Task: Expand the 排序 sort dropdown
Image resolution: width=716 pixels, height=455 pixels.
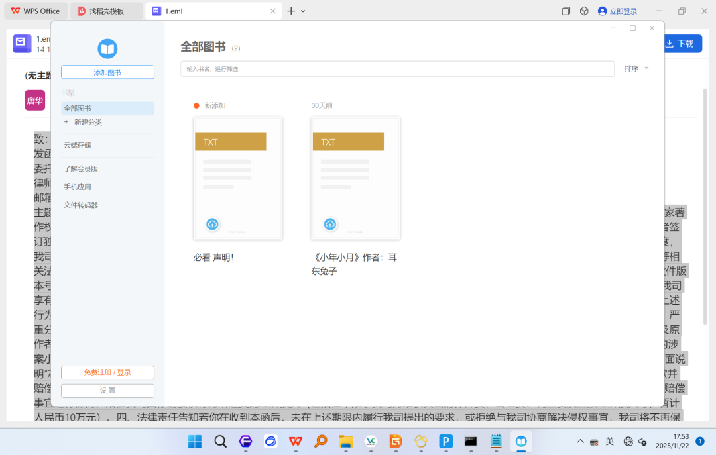Action: click(x=636, y=68)
